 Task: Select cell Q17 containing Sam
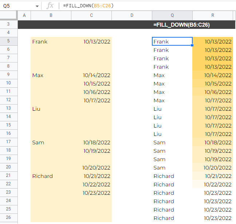click(172, 142)
